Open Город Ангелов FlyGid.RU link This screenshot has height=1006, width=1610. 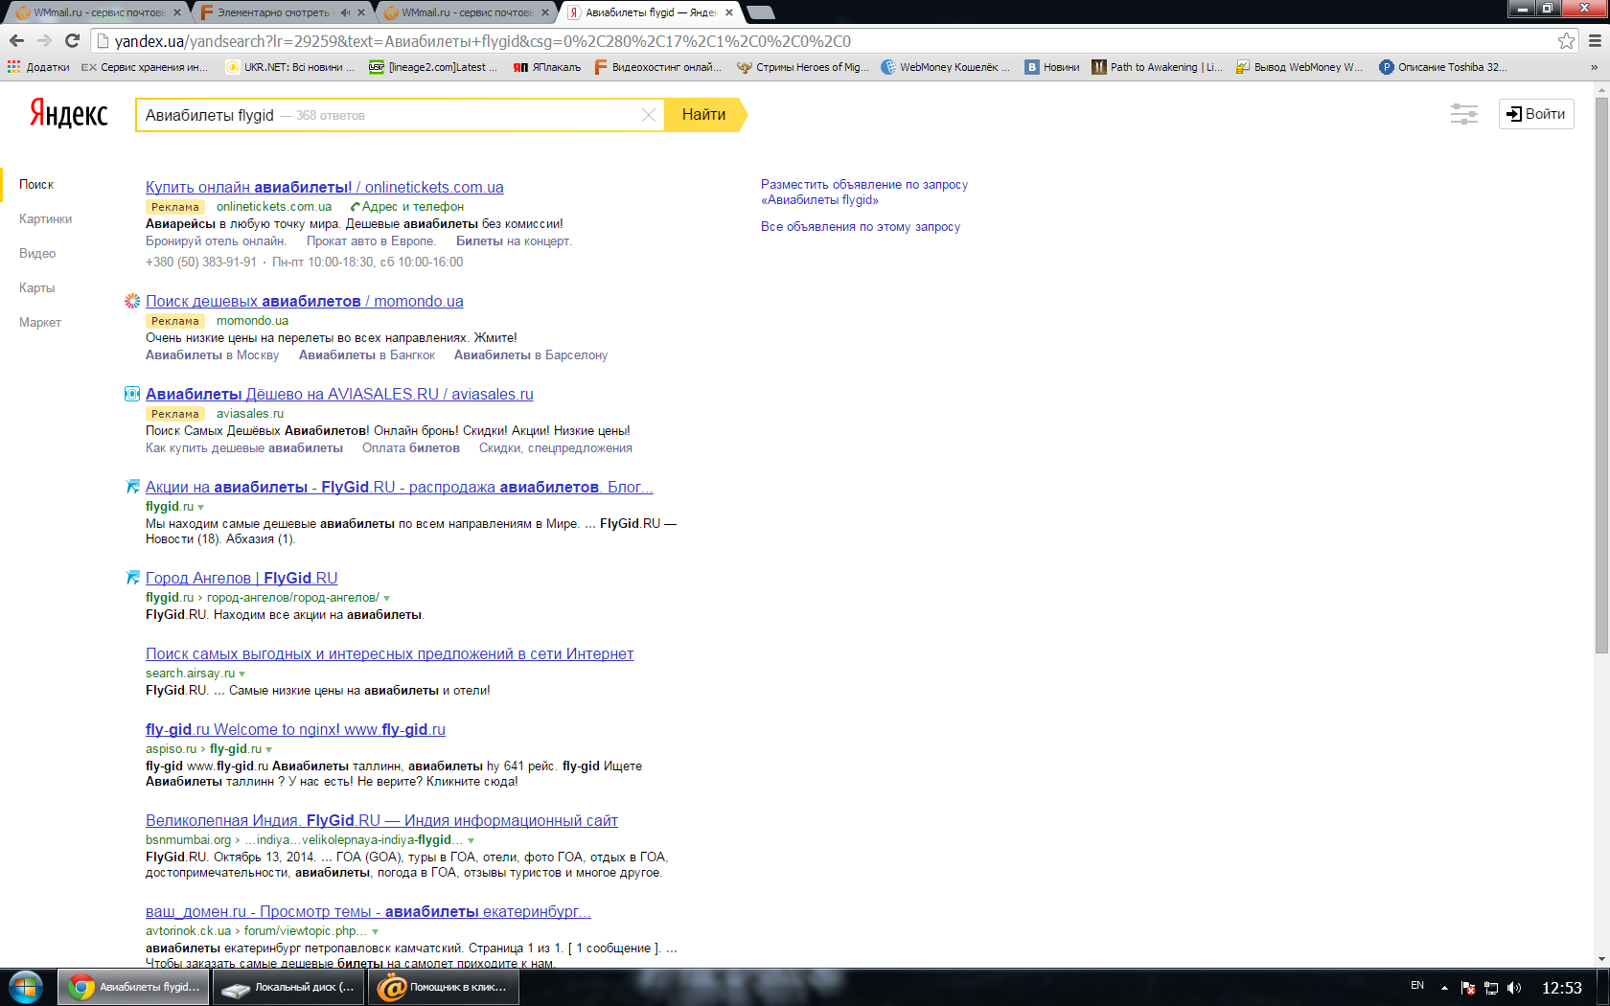pyautogui.click(x=241, y=578)
